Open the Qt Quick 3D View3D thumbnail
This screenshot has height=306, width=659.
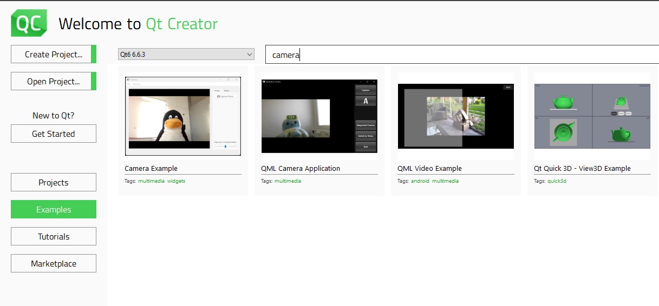[x=592, y=117]
